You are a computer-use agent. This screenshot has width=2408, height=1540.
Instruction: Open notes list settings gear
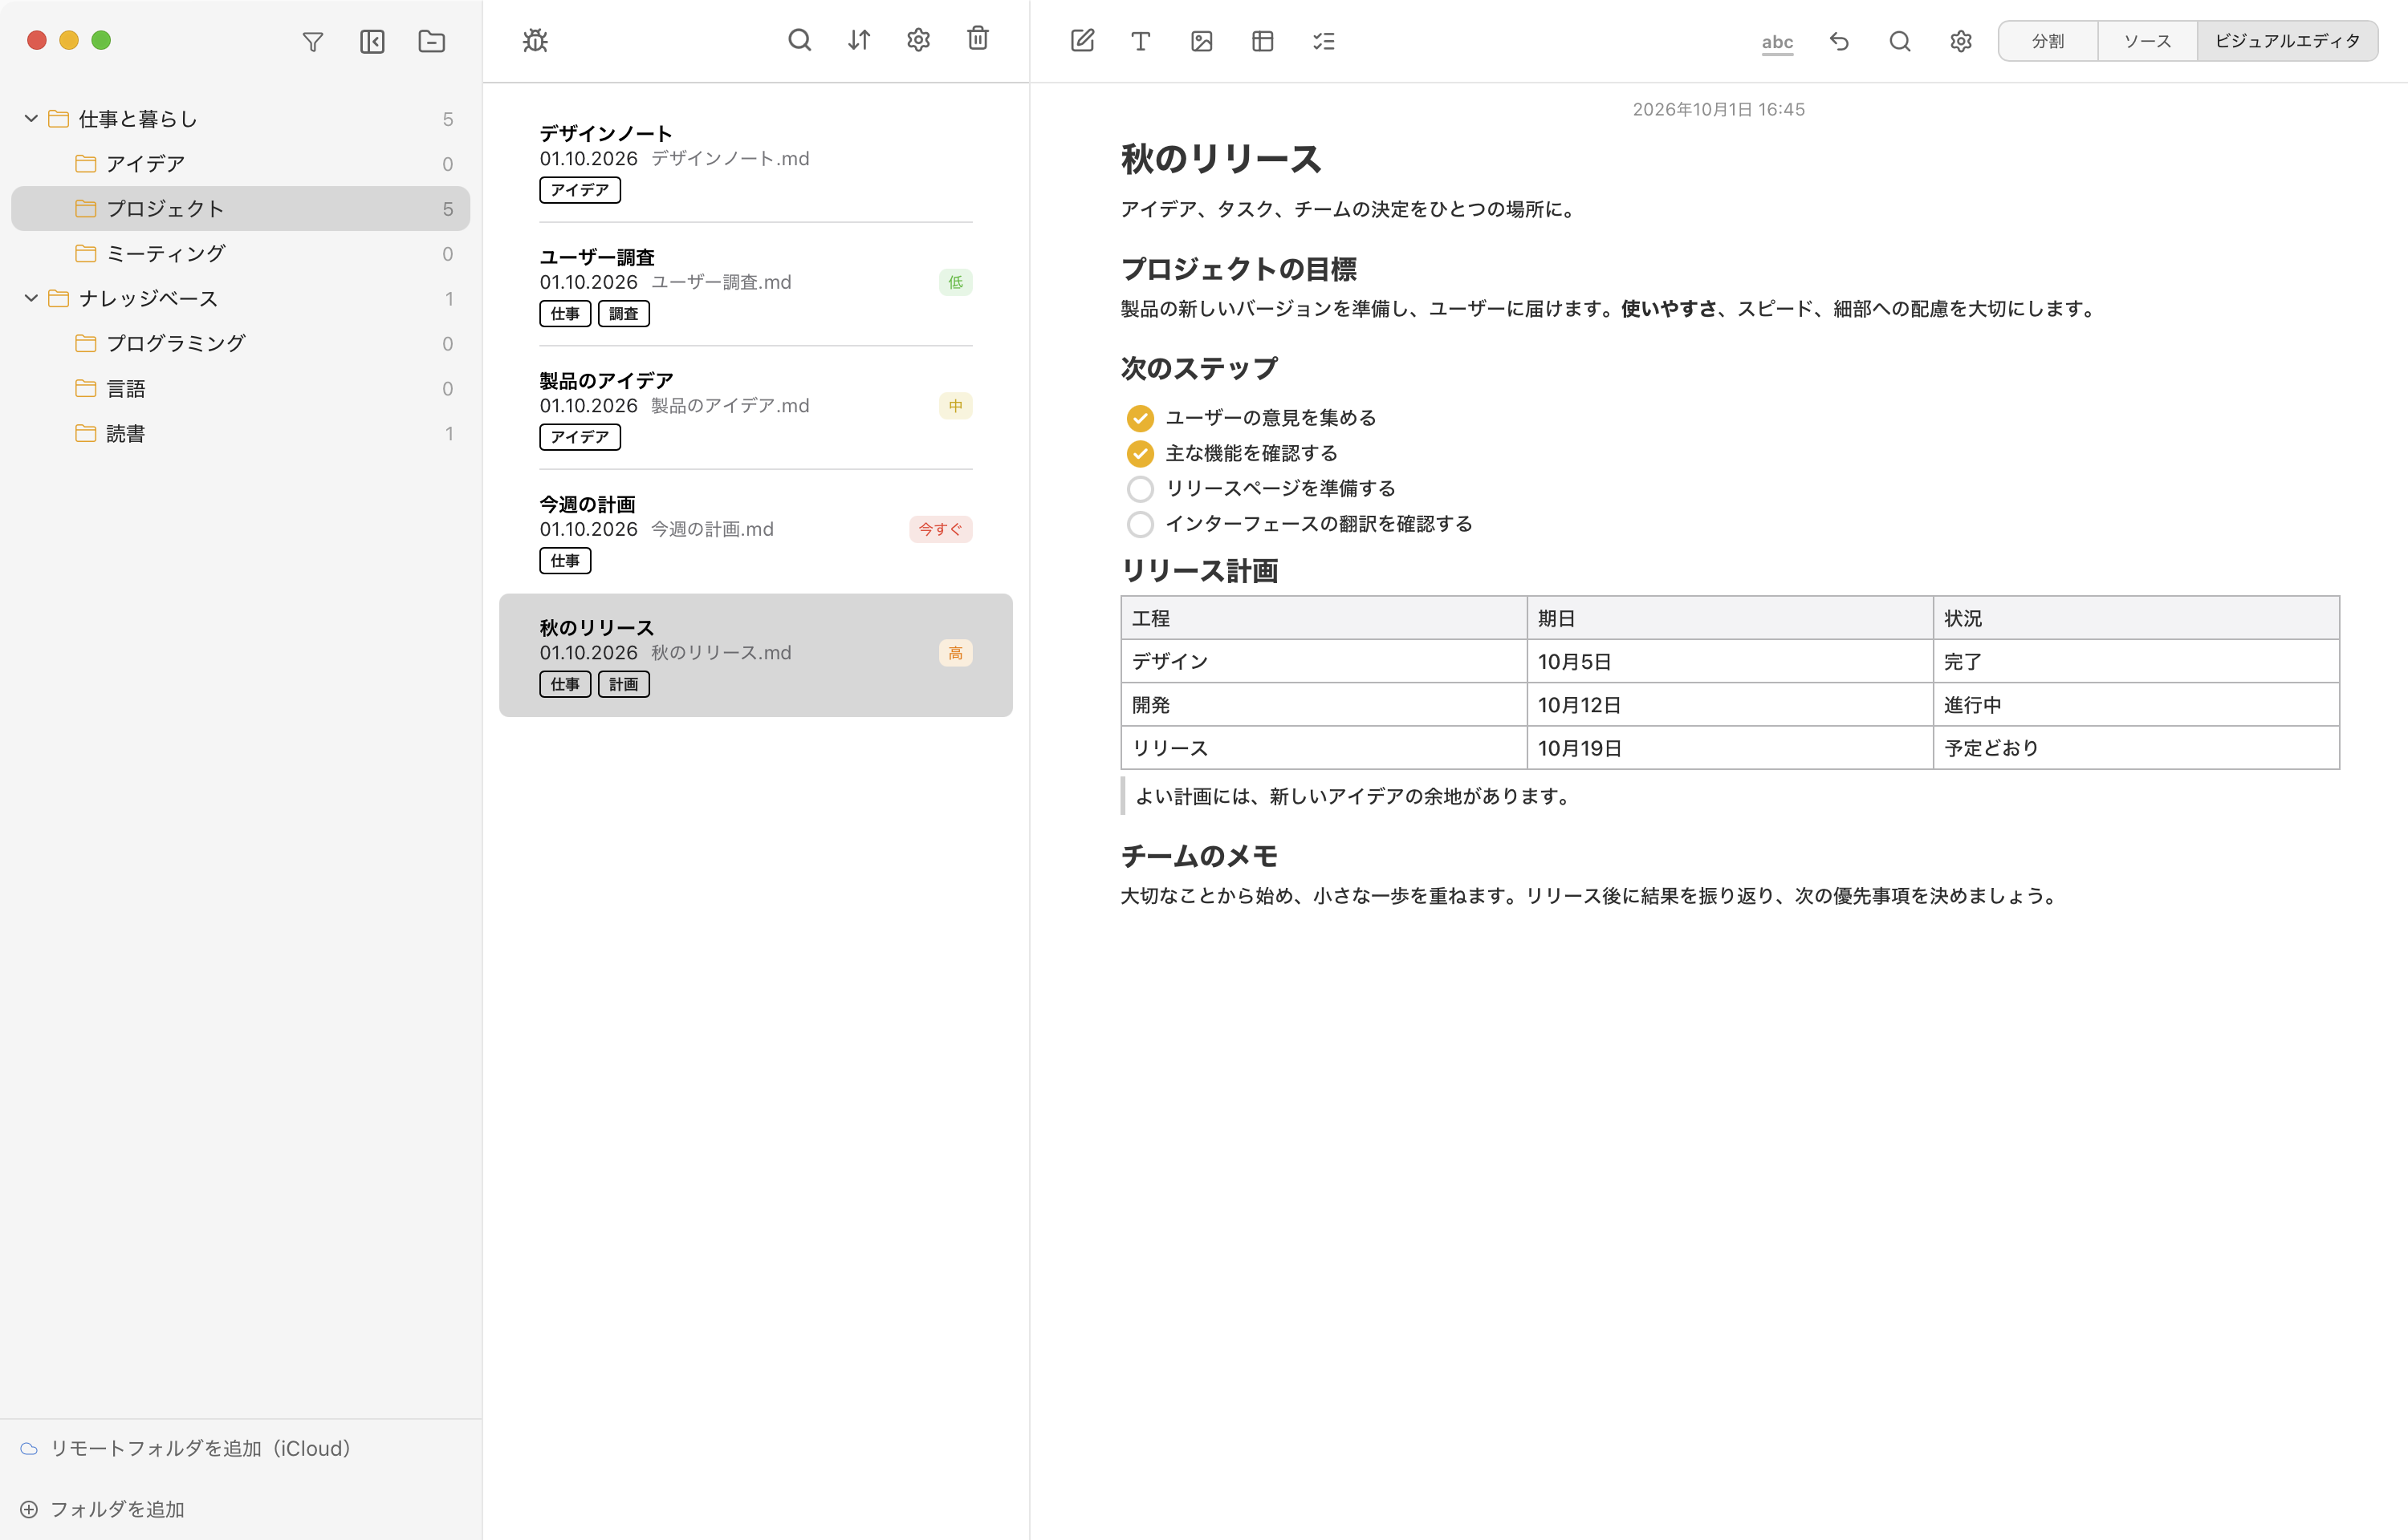tap(918, 40)
